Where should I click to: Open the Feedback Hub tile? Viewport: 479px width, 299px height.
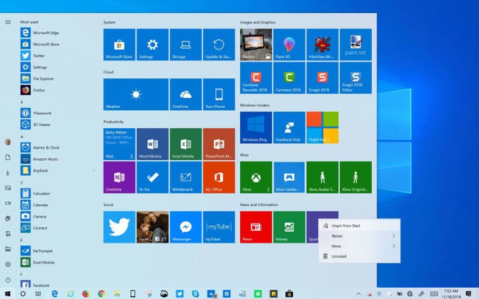tap(289, 128)
